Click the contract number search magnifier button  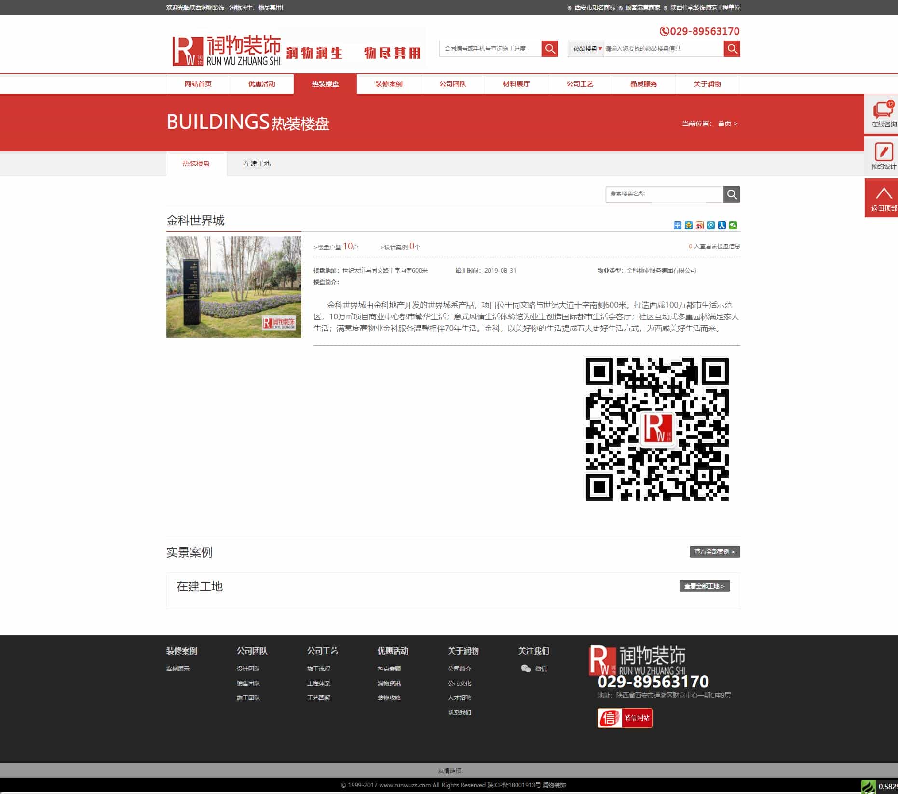tap(549, 49)
